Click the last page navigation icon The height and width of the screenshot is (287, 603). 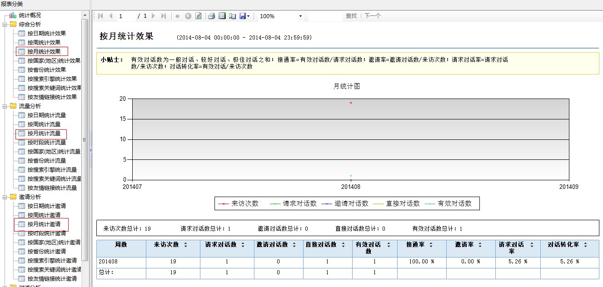(164, 16)
